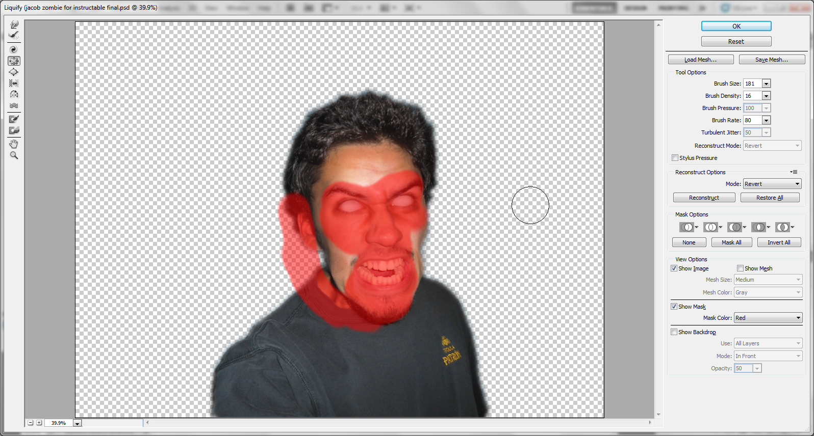Click the Brush Density value field
Screen dimensions: 814x436
click(x=752, y=96)
